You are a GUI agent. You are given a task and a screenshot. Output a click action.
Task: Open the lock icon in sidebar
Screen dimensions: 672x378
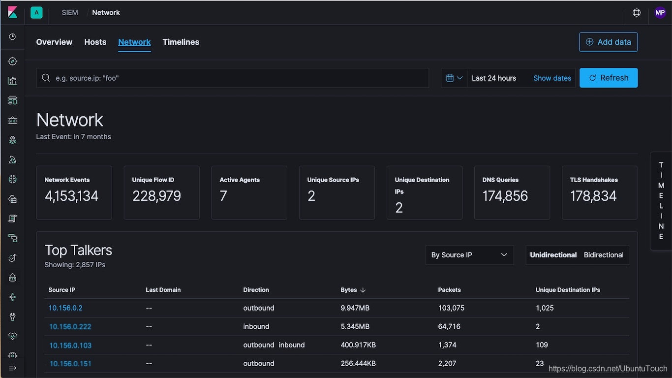pos(12,278)
